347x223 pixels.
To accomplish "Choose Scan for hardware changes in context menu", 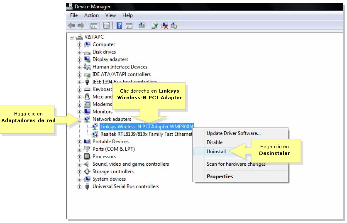I will [241, 164].
